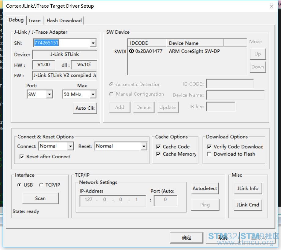Close the Target Driver Setup dialog

coord(272,6)
